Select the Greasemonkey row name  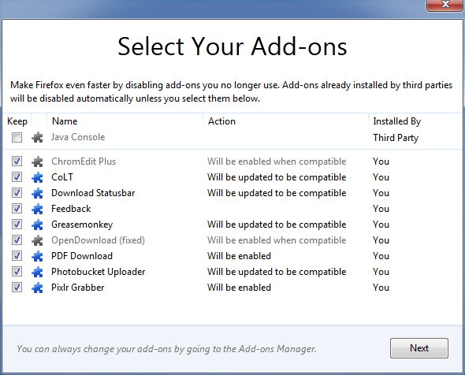pos(82,225)
